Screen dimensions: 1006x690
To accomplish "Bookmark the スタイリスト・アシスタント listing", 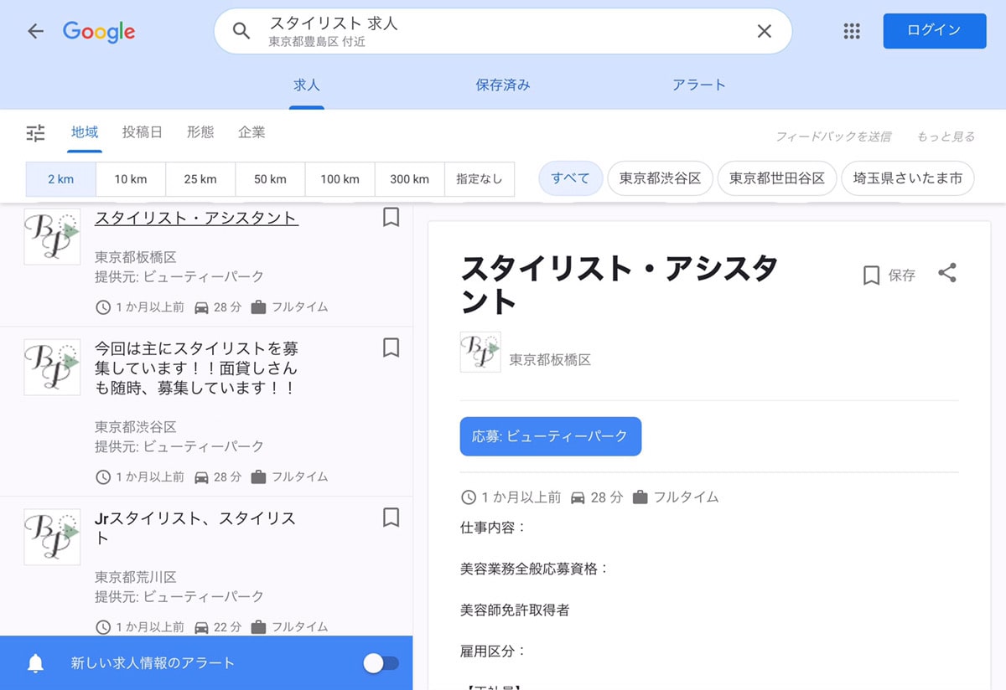I will click(x=391, y=218).
